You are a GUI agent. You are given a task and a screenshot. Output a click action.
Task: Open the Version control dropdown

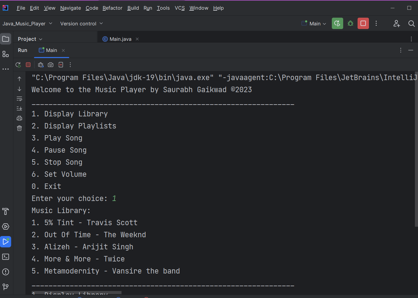point(81,24)
